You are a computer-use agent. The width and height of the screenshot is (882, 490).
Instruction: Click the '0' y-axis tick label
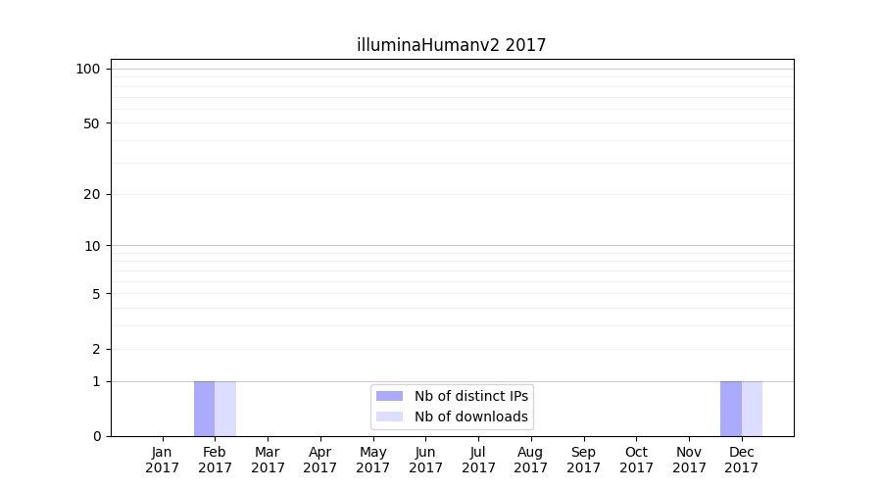[x=96, y=436]
